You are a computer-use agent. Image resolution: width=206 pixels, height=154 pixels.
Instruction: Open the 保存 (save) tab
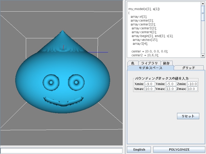tap(166, 63)
